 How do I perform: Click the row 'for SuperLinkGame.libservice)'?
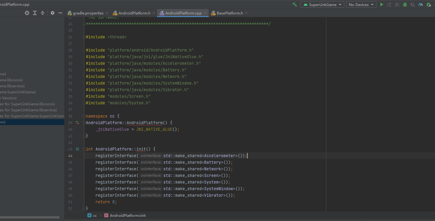point(32,110)
